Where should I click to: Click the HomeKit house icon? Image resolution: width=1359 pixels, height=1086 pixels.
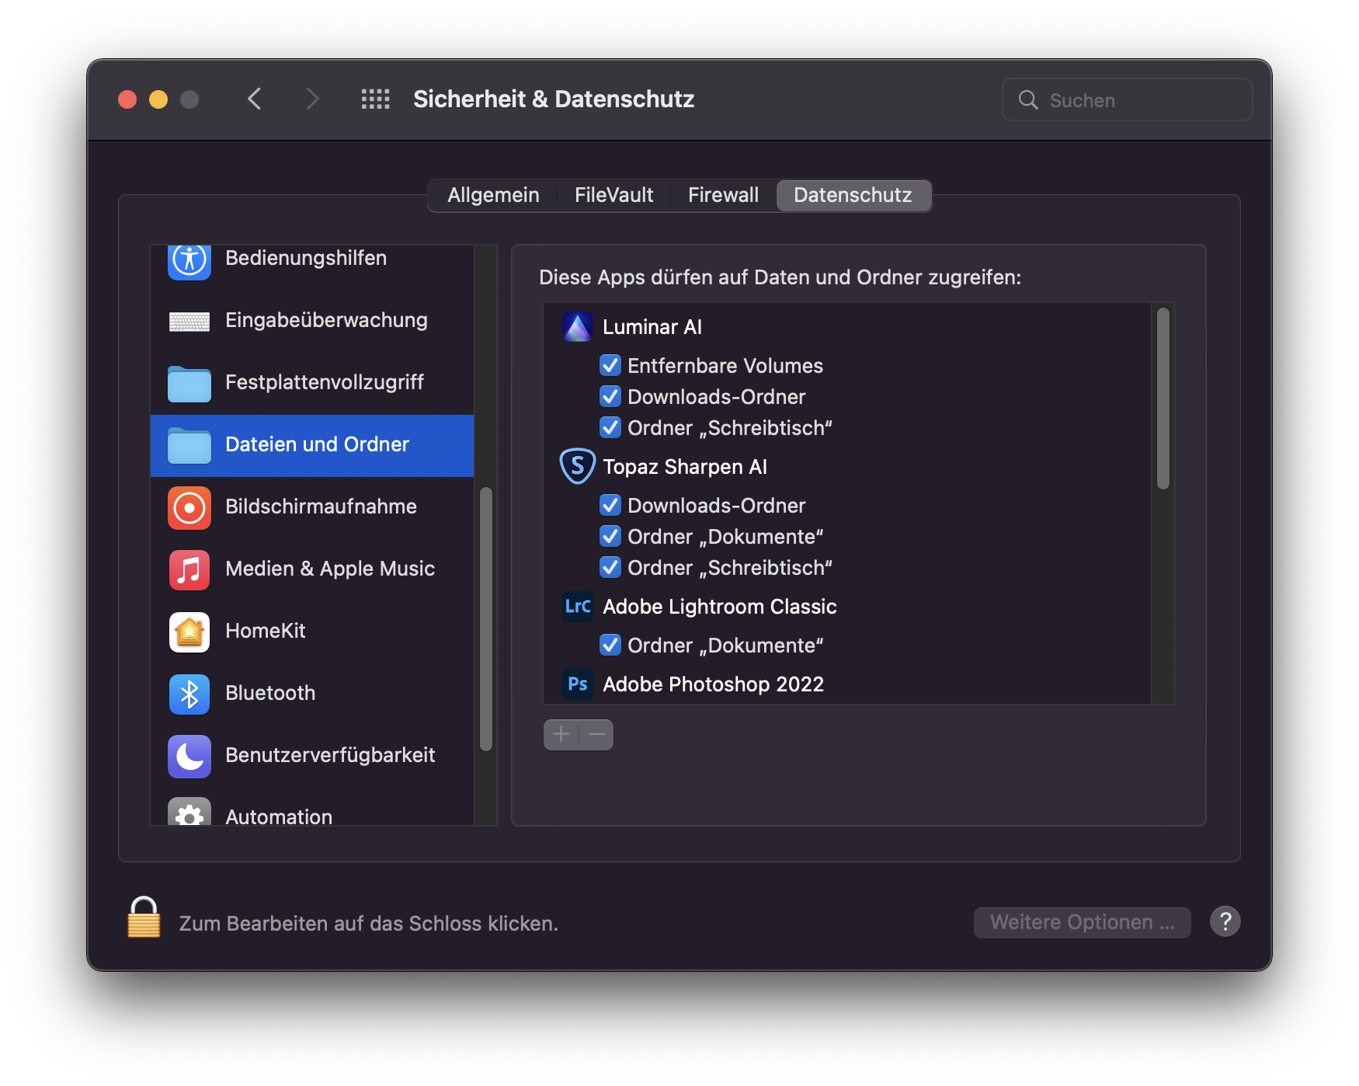click(189, 632)
